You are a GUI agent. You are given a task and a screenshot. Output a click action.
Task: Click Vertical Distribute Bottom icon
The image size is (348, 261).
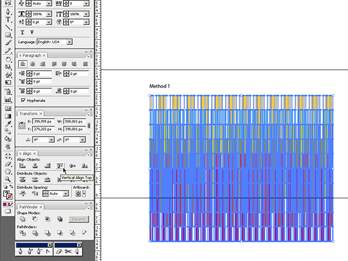tap(48, 179)
